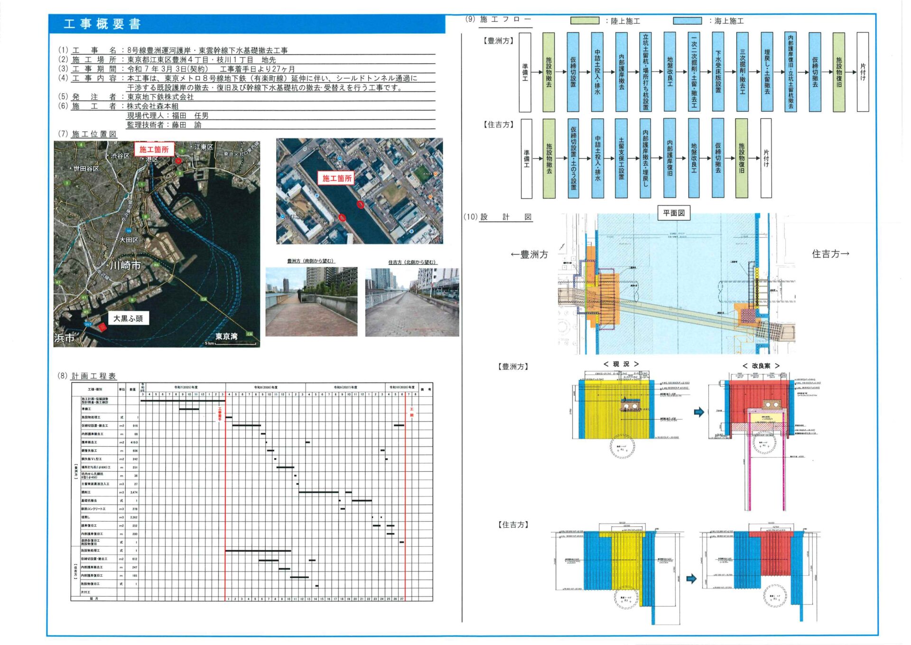Click the ←豊洲方 direction label by the plan
911x645 pixels.
[x=529, y=254]
